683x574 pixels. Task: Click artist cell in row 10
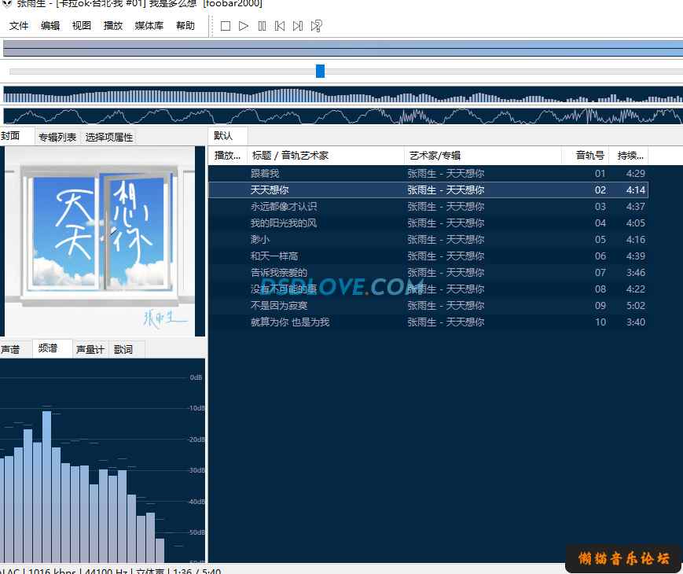(446, 322)
